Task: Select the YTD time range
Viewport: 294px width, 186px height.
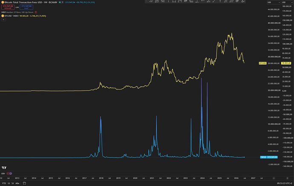Action: pos(4,183)
